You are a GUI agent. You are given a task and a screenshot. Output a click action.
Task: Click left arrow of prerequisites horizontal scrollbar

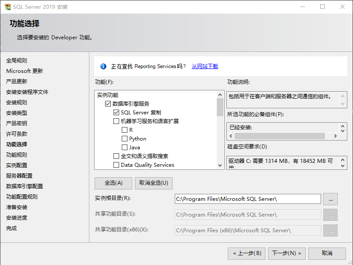(231, 136)
